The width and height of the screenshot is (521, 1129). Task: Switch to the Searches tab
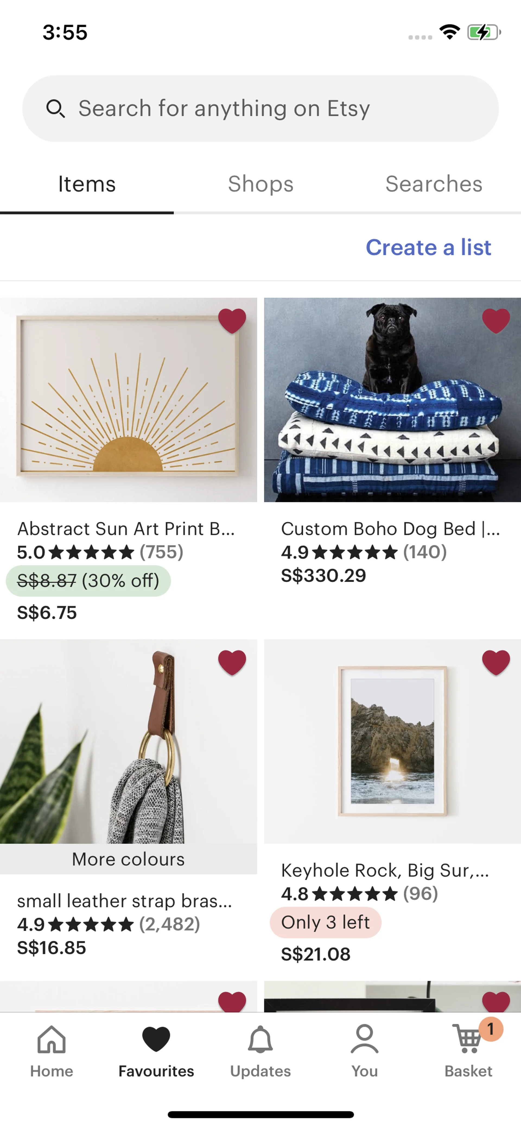434,184
